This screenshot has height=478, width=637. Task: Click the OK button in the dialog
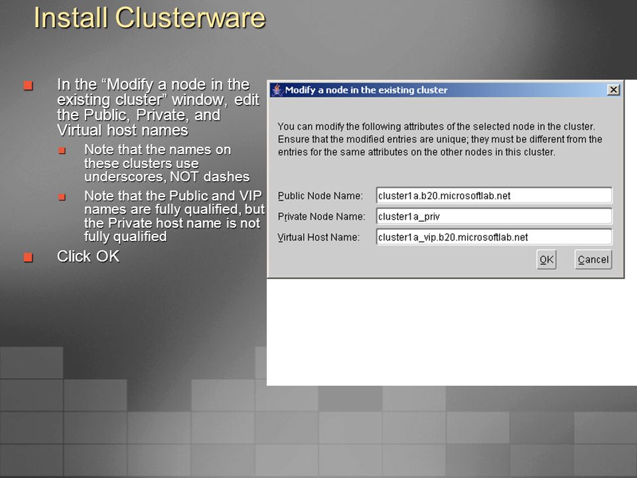tap(546, 260)
